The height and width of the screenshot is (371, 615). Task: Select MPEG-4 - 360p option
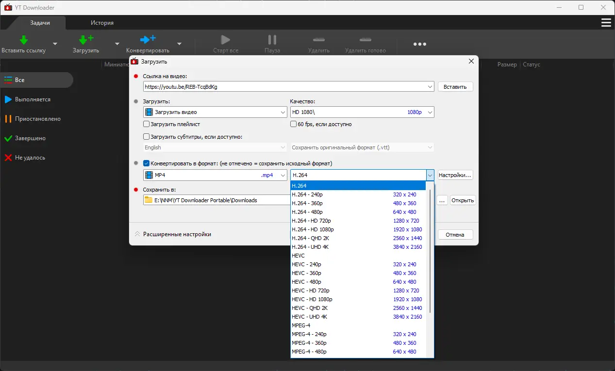(358, 343)
